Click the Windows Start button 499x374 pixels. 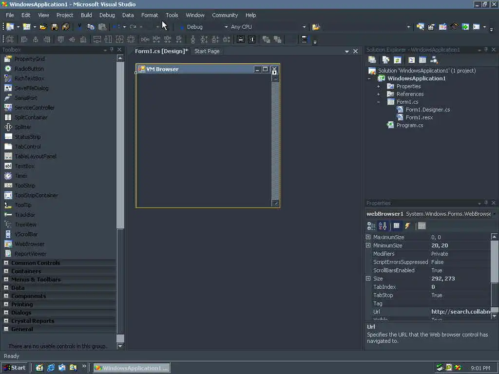point(15,368)
